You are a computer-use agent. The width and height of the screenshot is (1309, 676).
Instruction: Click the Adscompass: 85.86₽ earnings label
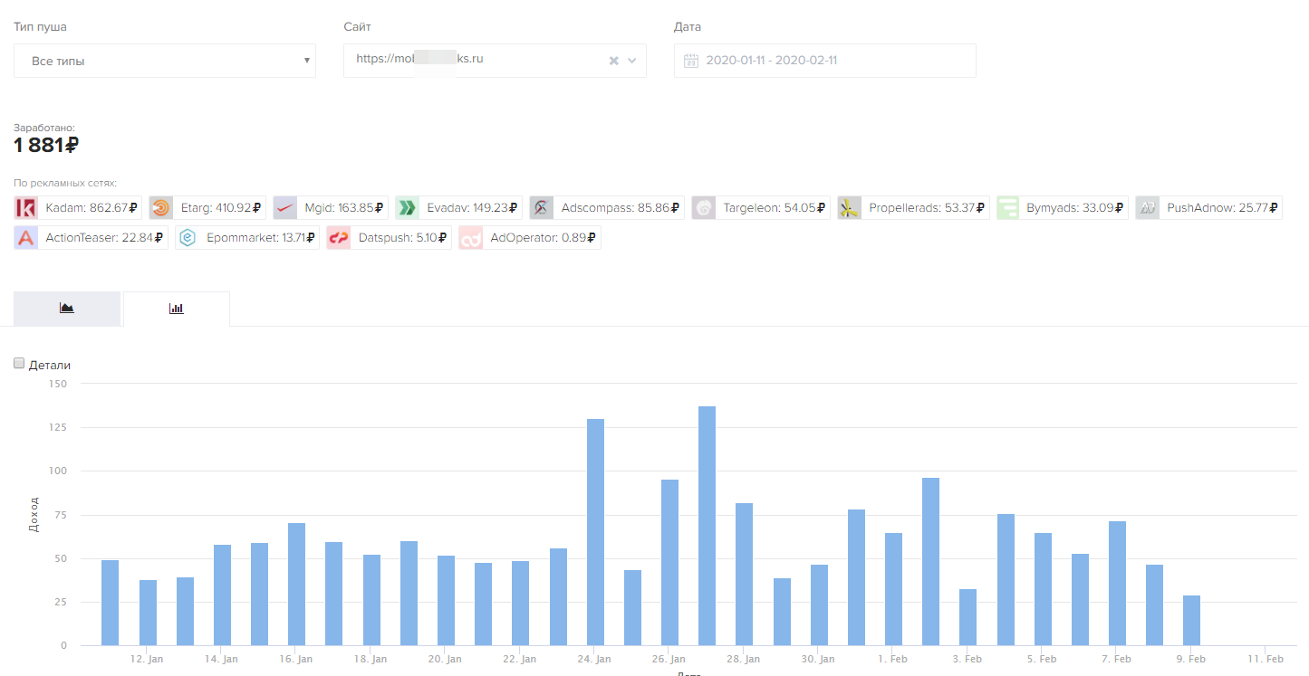click(621, 208)
